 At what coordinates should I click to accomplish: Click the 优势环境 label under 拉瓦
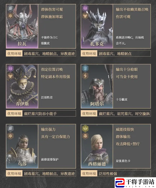click(14, 54)
